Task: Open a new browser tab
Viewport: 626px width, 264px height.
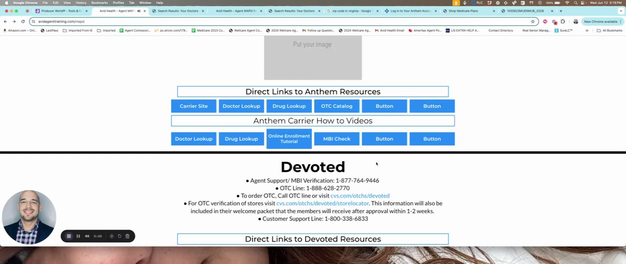Action: point(560,11)
